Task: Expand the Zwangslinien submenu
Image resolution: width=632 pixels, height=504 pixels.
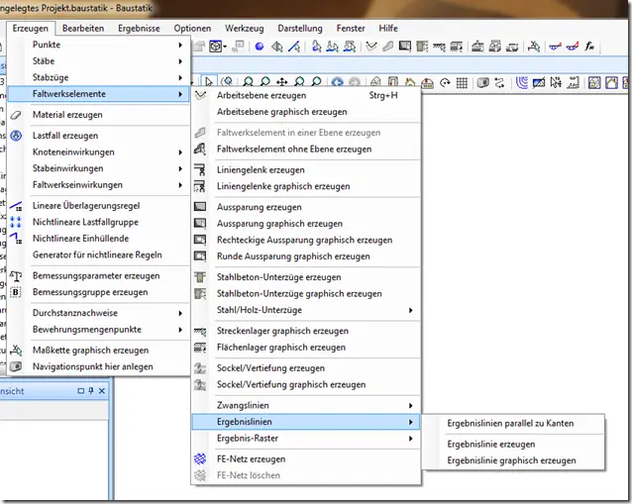Action: coord(306,405)
